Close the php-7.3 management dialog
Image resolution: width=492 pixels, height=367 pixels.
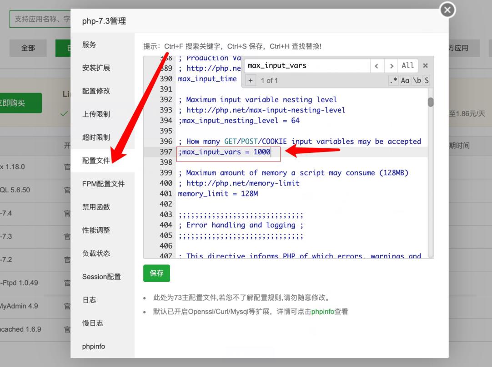pos(447,10)
